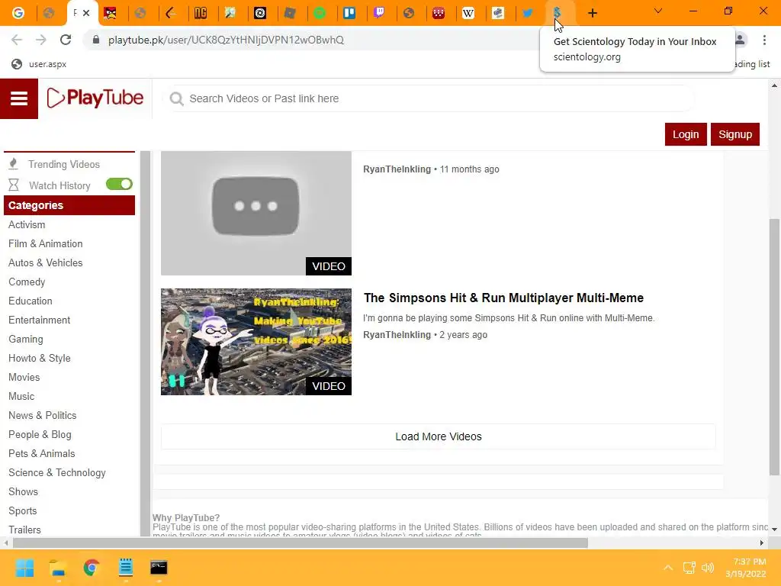The height and width of the screenshot is (586, 781).
Task: Switch to the Angry Birds tab
Action: [110, 13]
